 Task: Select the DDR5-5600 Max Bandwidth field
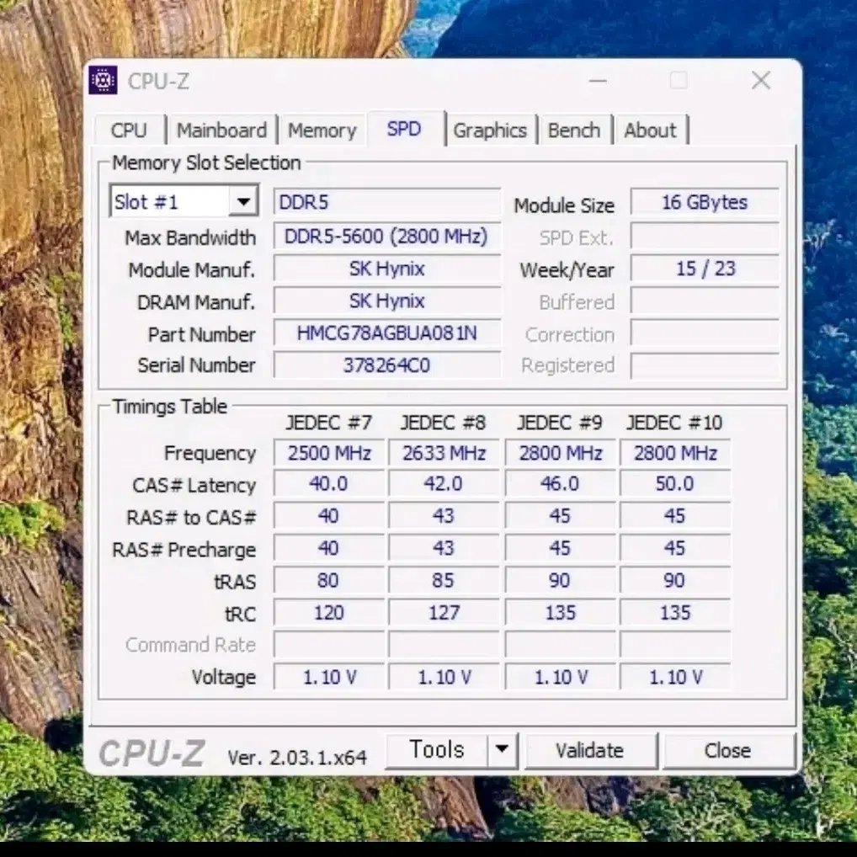pos(386,237)
